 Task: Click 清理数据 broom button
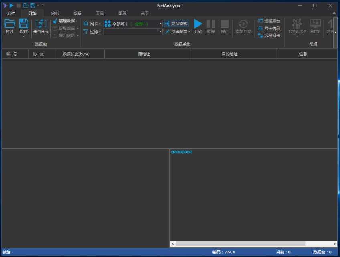pos(64,21)
